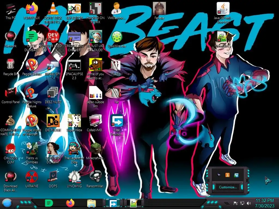Launch the Minecraft4Fr... grass block icon
Screen dimensions: 279x209
click(95, 151)
